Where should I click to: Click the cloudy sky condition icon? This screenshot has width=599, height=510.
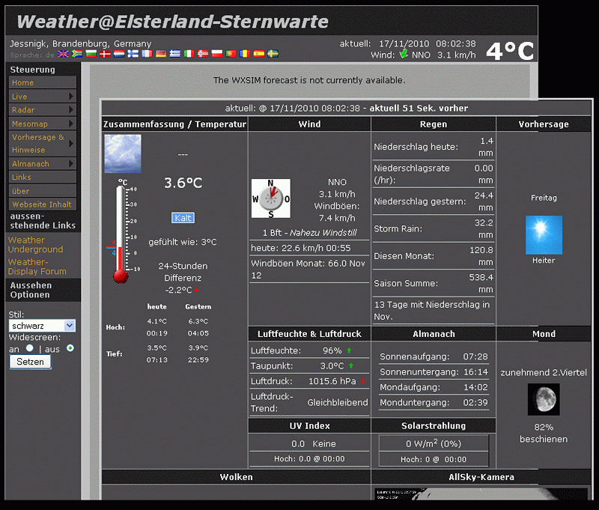click(122, 154)
